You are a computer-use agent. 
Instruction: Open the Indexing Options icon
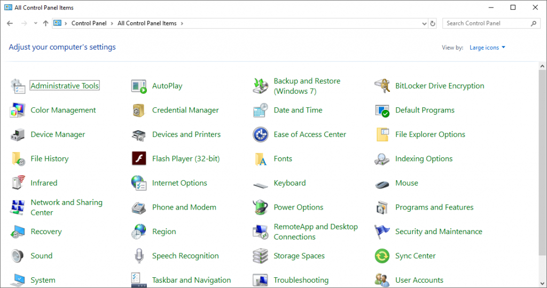pyautogui.click(x=382, y=159)
